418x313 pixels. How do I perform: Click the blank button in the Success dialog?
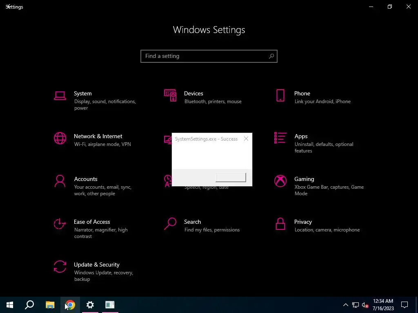pos(231,178)
